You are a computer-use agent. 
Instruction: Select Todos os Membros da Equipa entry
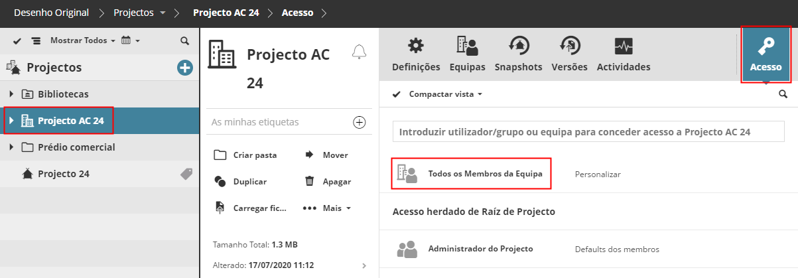pyautogui.click(x=486, y=174)
